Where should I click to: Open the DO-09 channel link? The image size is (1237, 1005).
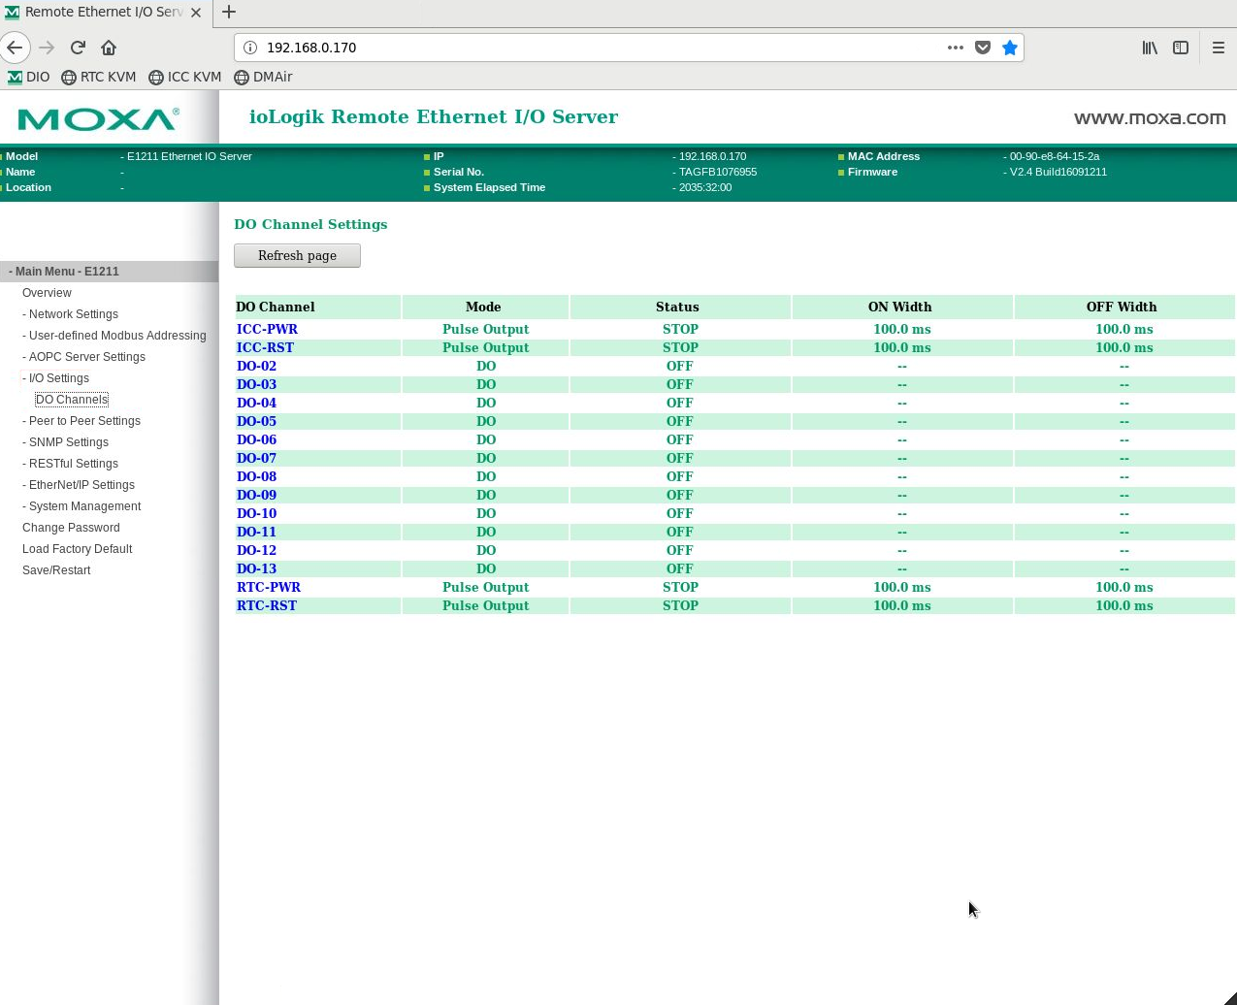(256, 495)
